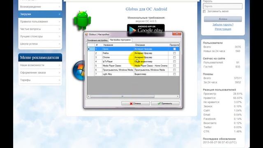Click the green checkmark on Применить
This screenshot has width=263, height=148.
159,104
